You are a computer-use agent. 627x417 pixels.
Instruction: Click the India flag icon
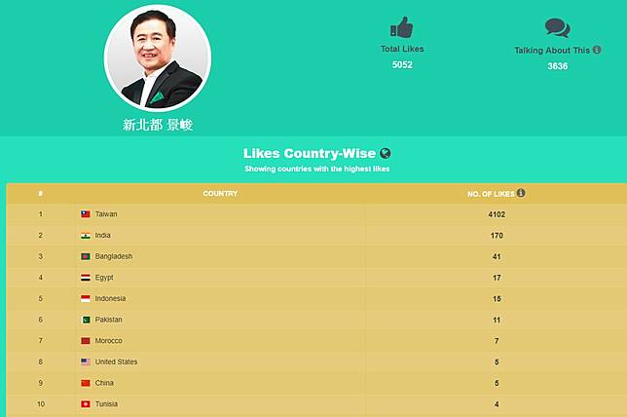point(86,236)
